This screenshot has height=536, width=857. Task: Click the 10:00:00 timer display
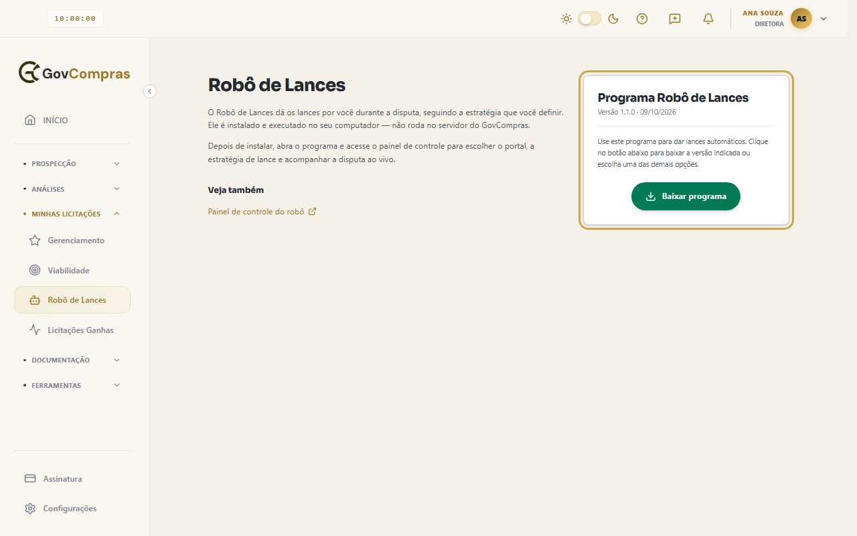[x=75, y=19]
